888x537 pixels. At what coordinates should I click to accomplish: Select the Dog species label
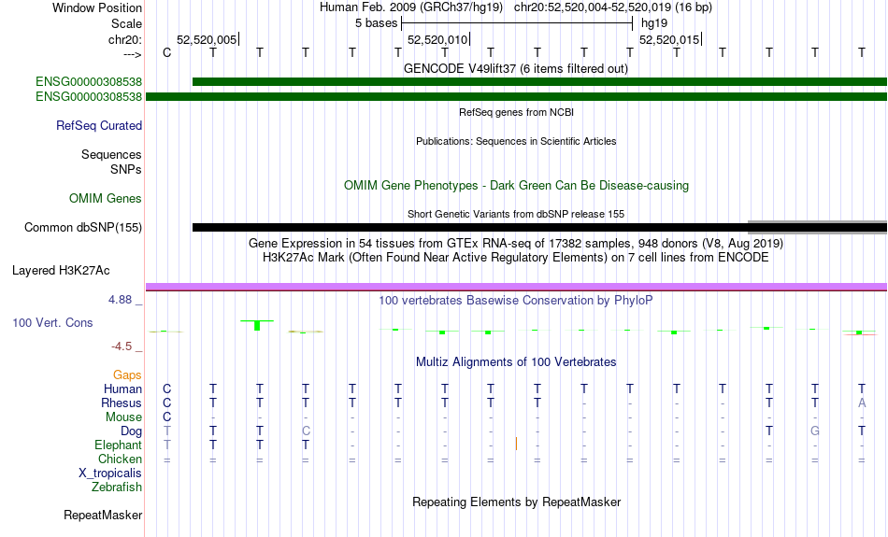pyautogui.click(x=132, y=431)
